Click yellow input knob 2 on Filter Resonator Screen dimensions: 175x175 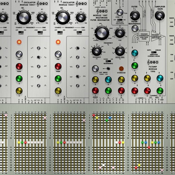coord(95,80)
